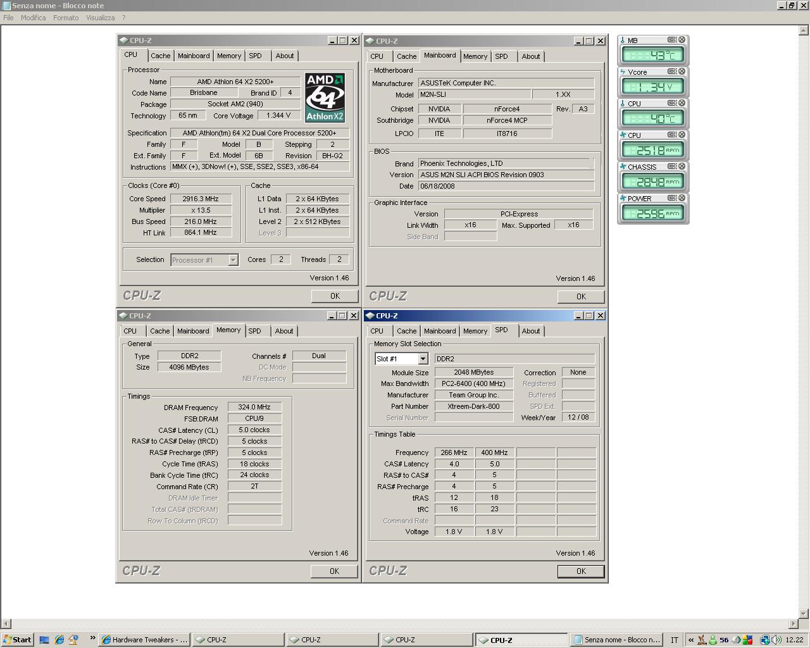The height and width of the screenshot is (648, 810).
Task: Click the processor Name field AMD Athlon 64 X2 5200+
Action: (x=235, y=82)
